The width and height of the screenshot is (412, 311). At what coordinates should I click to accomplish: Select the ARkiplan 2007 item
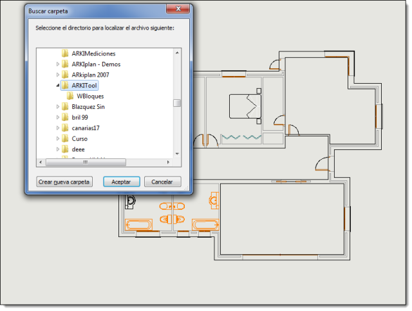pyautogui.click(x=90, y=75)
